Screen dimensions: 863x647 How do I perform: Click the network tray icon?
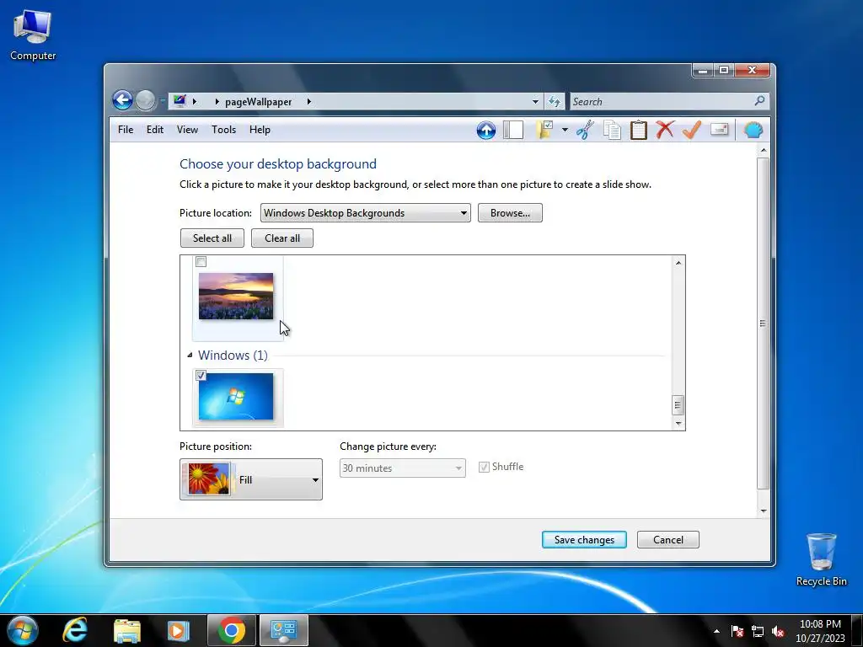point(758,631)
